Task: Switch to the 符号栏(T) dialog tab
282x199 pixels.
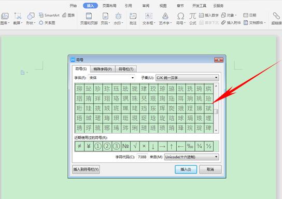Action: [126, 69]
